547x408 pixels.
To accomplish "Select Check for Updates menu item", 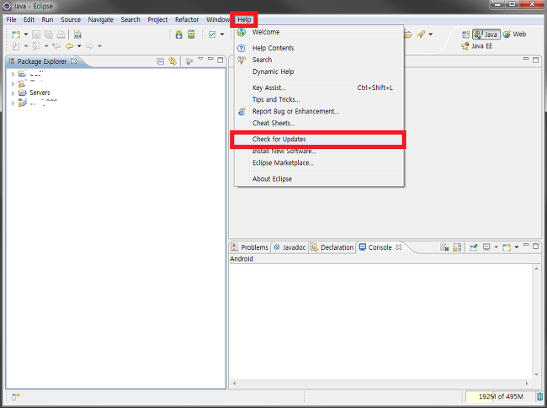I will pos(318,139).
